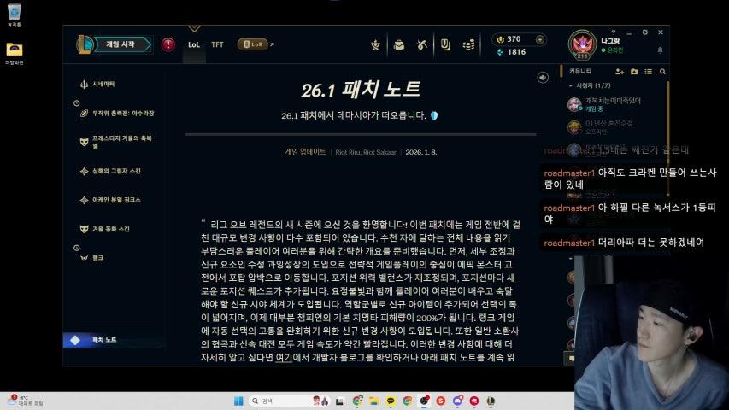This screenshot has height=410, width=729.
Task: Click the blue essence balance 1816
Action: click(x=512, y=52)
